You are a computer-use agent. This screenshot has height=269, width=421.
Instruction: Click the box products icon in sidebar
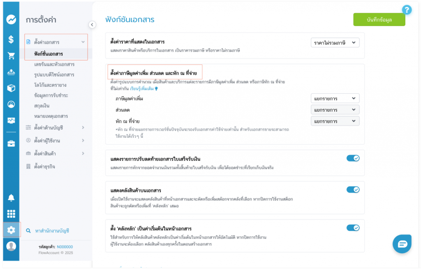point(11,88)
